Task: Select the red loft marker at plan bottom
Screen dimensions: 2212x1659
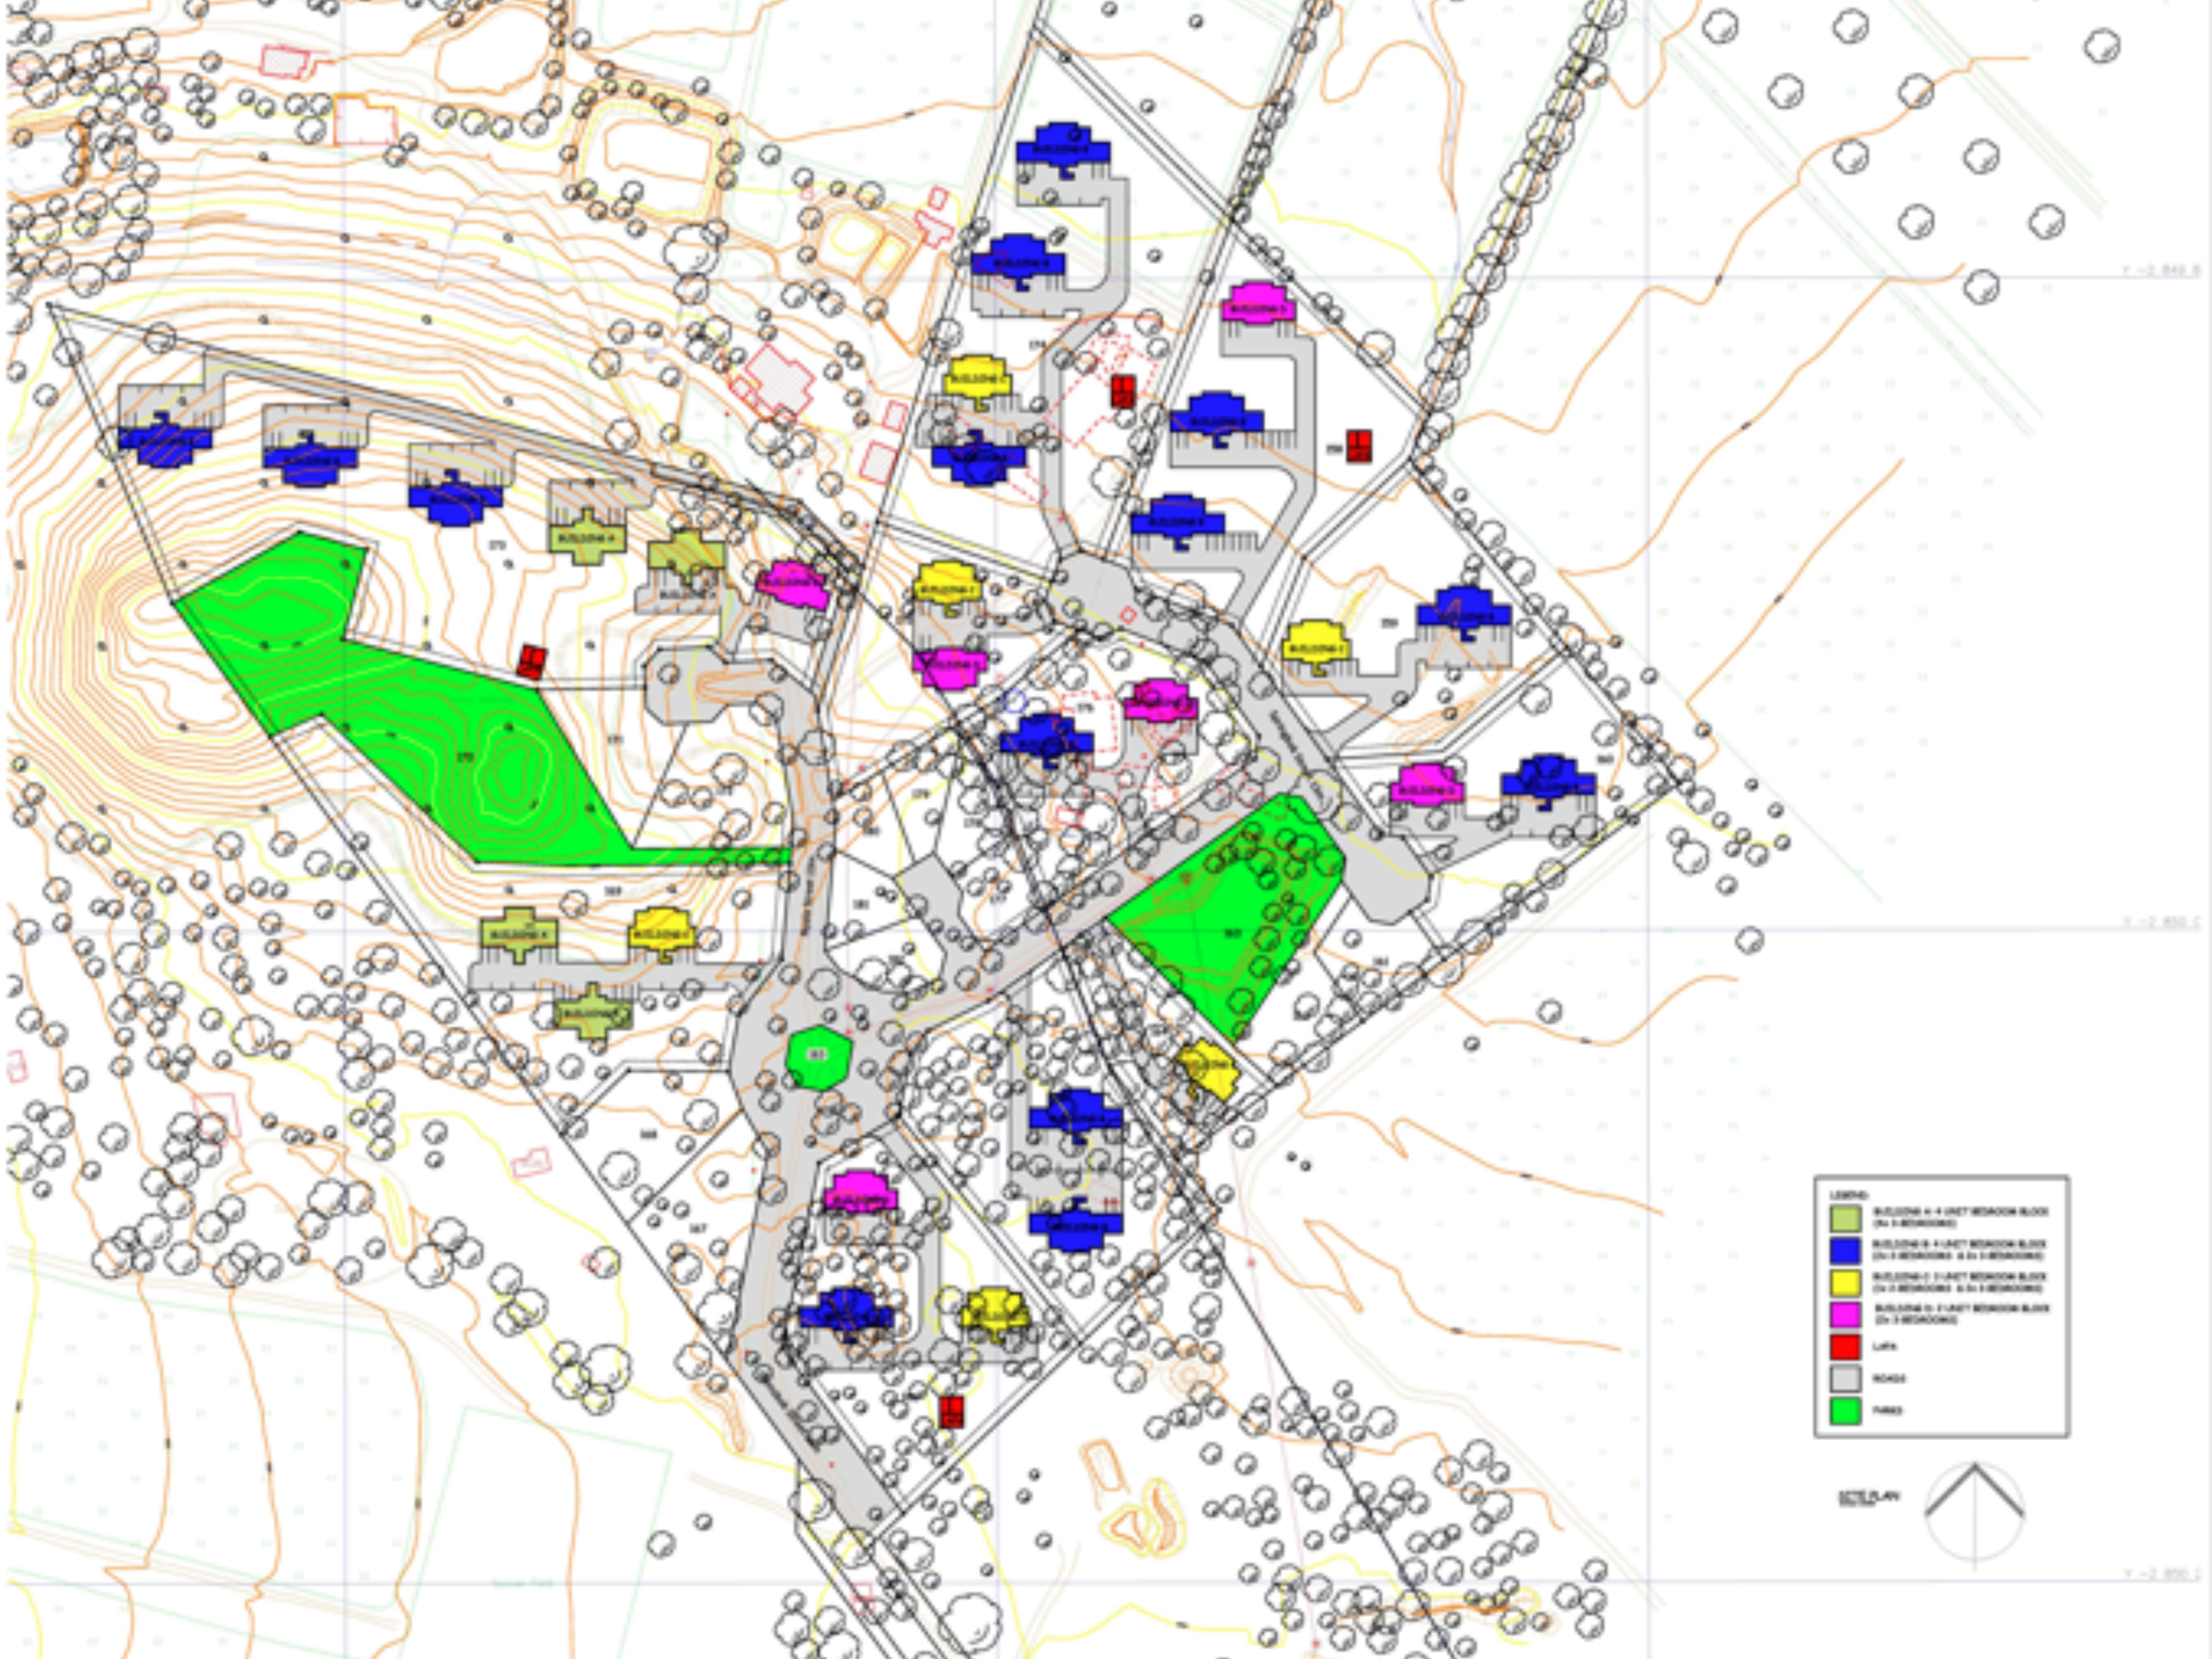Action: click(x=952, y=1411)
